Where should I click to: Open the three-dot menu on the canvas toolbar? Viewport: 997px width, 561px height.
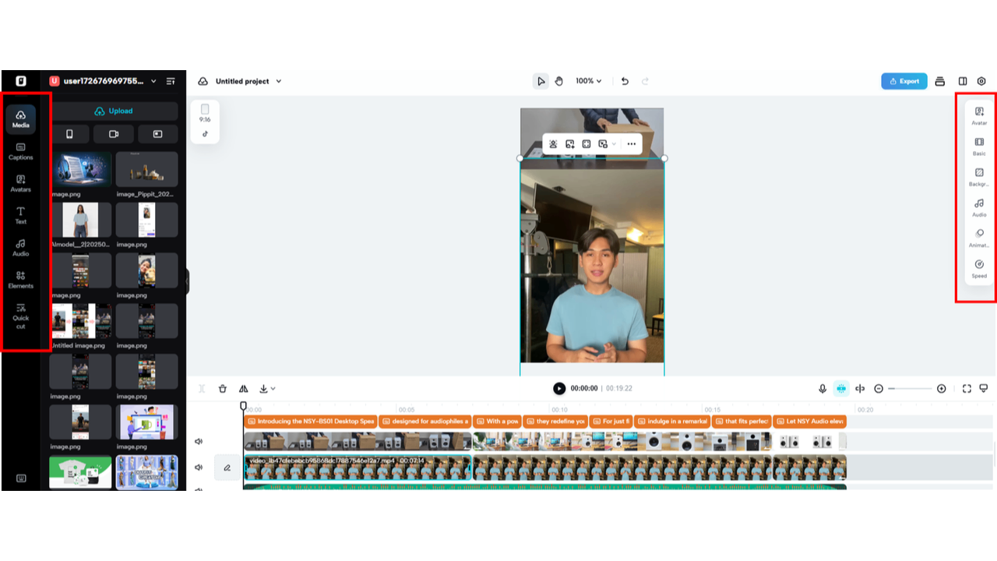(632, 144)
